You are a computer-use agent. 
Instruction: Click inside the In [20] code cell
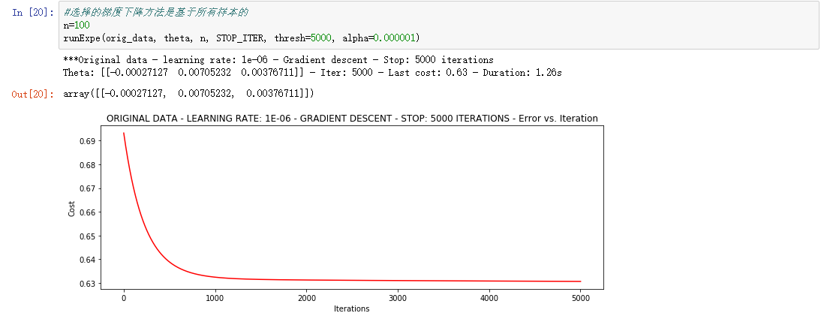coord(438,26)
